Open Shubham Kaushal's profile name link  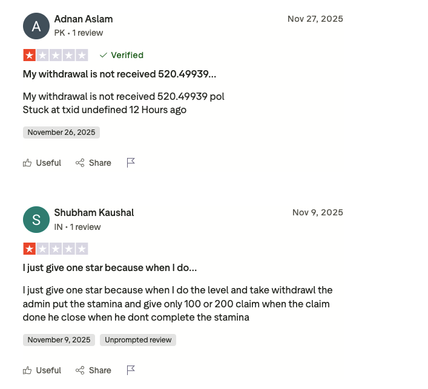94,212
